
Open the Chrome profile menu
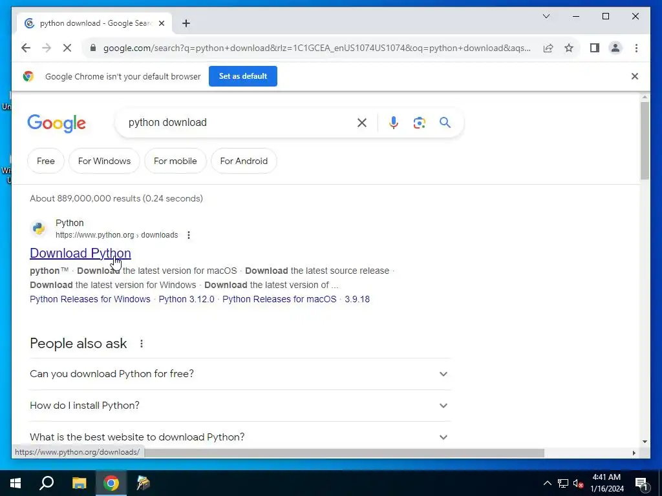(x=615, y=48)
